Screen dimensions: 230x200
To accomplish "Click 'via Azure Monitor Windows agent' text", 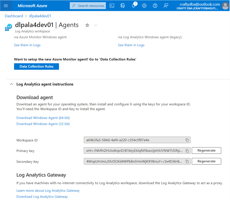I will click(x=40, y=37).
